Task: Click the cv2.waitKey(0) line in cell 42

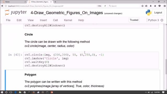Action: point(37,62)
